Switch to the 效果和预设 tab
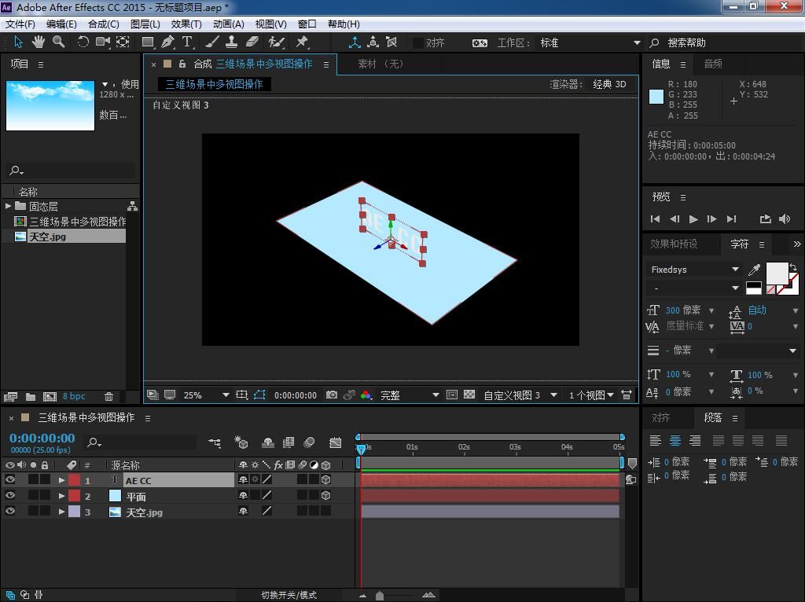 pyautogui.click(x=674, y=244)
